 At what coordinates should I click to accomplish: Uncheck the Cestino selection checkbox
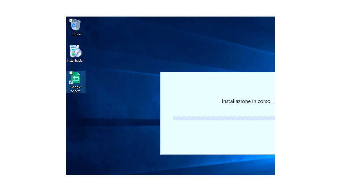pyautogui.click(x=71, y=20)
